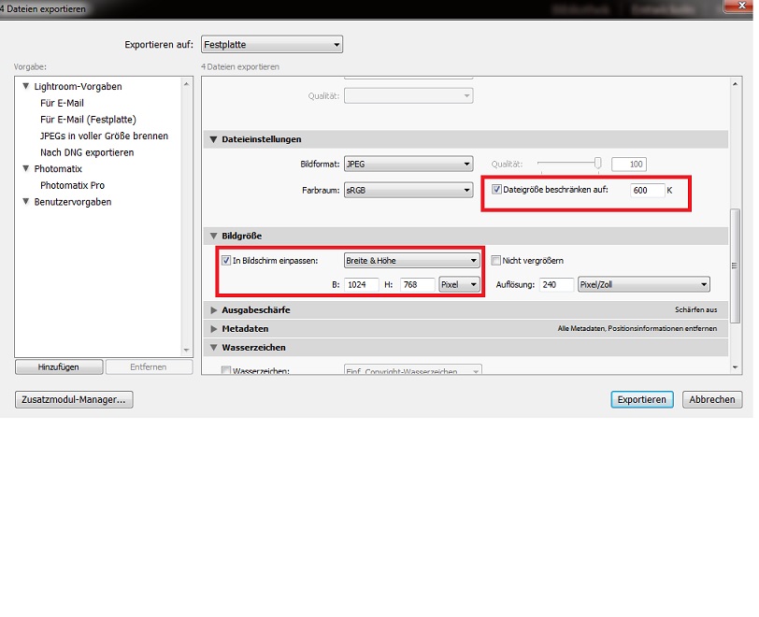Screen dimensions: 759x617
Task: Enable the Nicht vergrößern checkbox
Action: (495, 261)
